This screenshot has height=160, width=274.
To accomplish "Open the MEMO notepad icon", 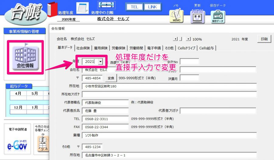I will (x=177, y=16).
